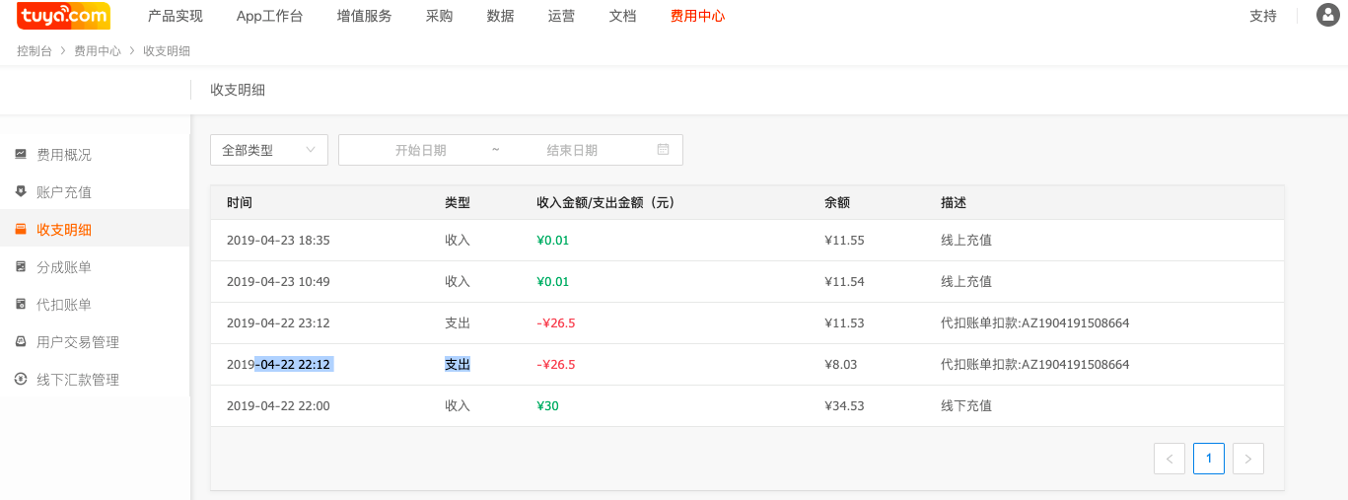Viewport: 1348px width, 500px height.
Task: Open the 增值服务 top menu
Action: click(x=364, y=16)
